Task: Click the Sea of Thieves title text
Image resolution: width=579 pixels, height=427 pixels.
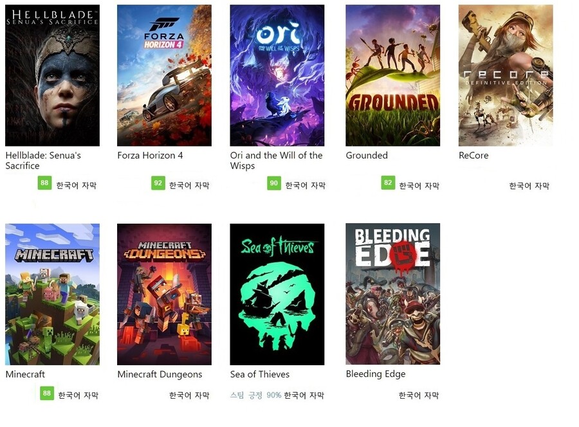Action: [260, 374]
